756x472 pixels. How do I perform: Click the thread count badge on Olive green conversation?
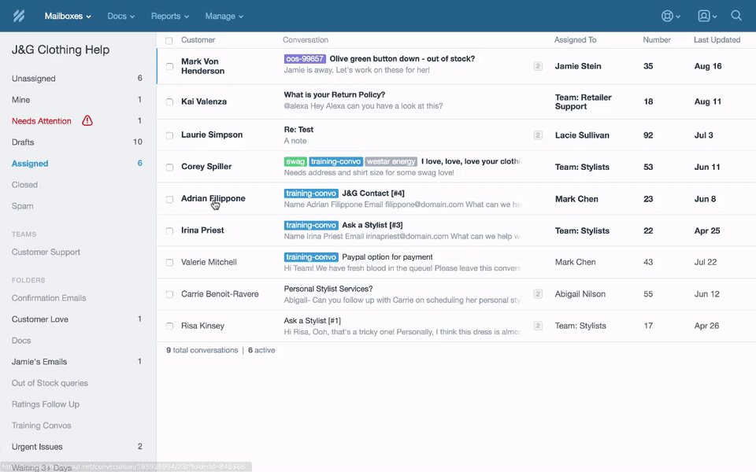[538, 67]
